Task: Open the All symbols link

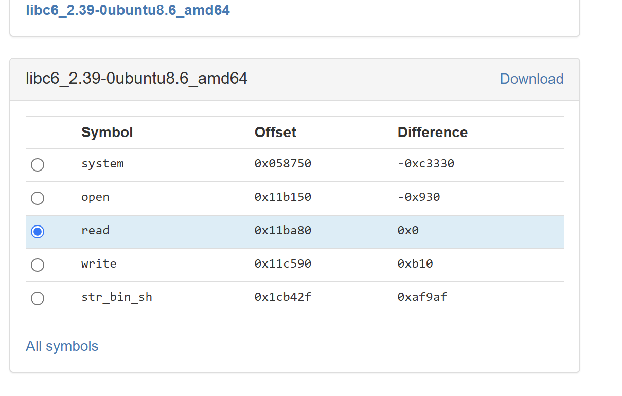Action: 62,346
